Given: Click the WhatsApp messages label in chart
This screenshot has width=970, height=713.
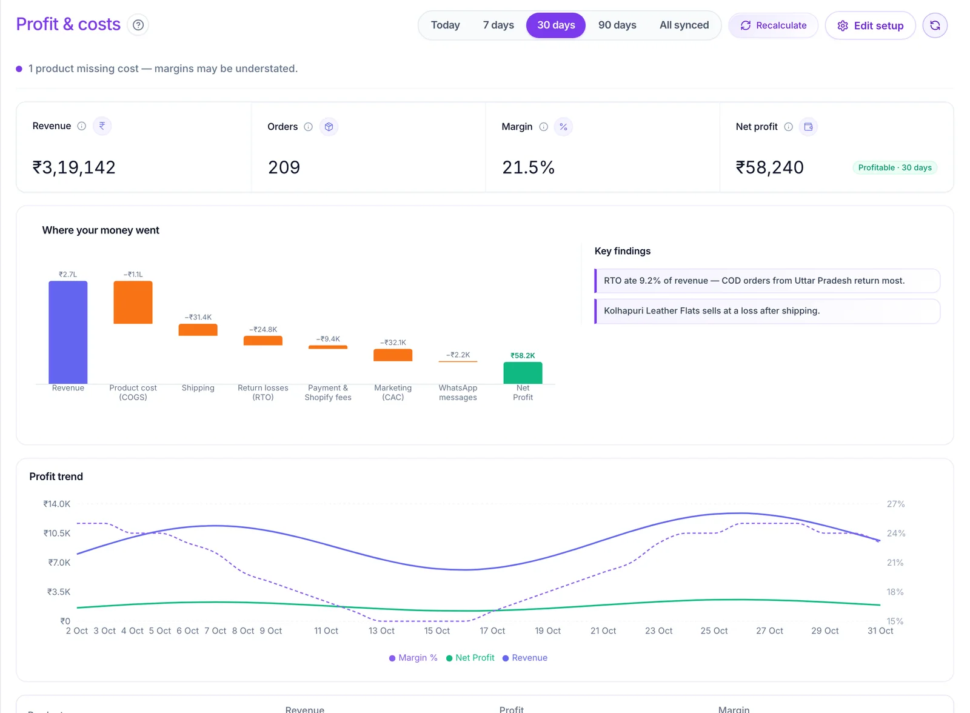Looking at the screenshot, I should tap(458, 393).
